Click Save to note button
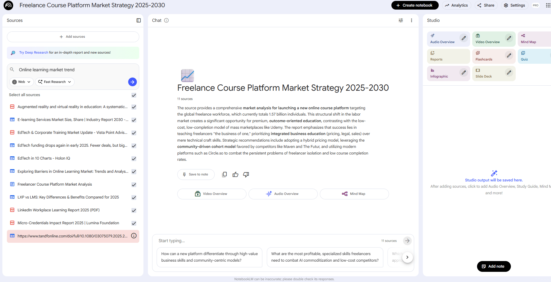Screen dimensions: 551x282 click(196, 175)
